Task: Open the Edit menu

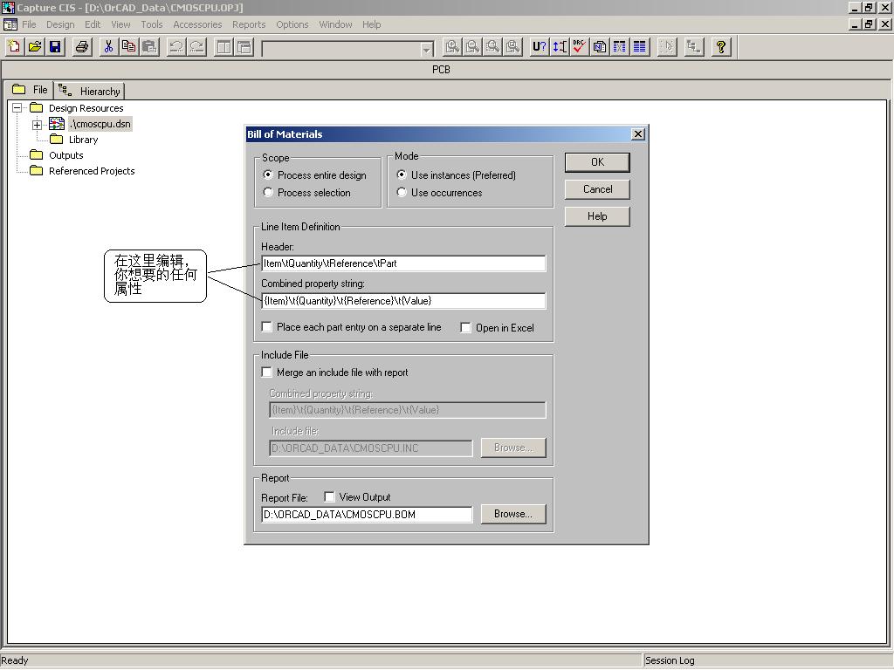Action: [93, 24]
